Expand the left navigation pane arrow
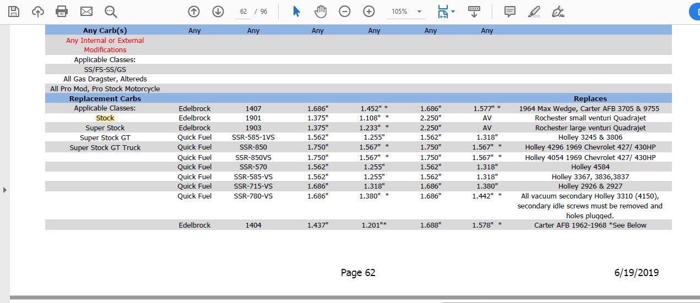Viewport: 700px width, 303px height. (x=5, y=190)
